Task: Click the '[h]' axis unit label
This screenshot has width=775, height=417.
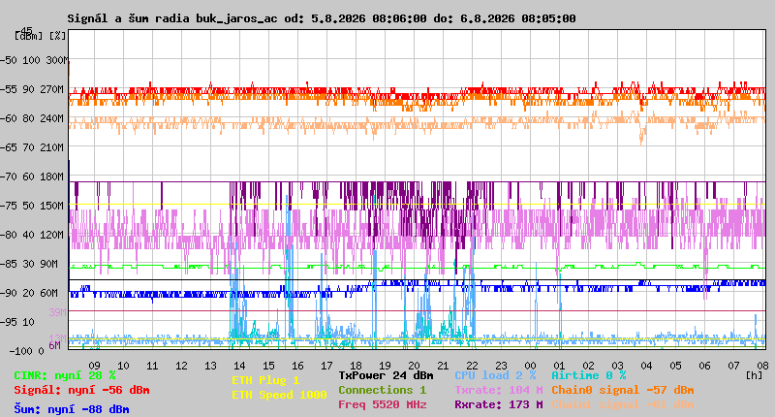Action: [755, 375]
